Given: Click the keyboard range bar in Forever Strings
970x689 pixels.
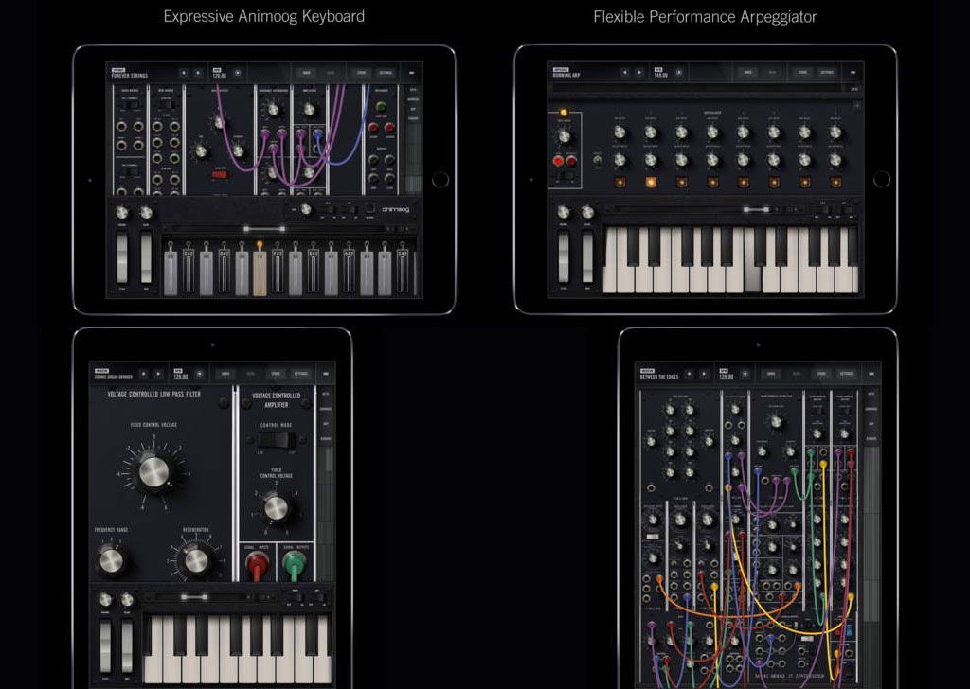Looking at the screenshot, I should click(x=264, y=229).
